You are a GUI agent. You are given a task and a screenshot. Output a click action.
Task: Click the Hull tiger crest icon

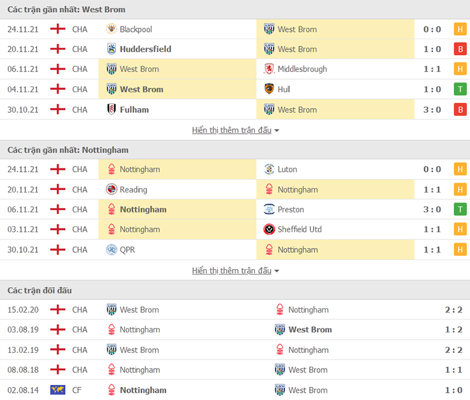(x=269, y=89)
